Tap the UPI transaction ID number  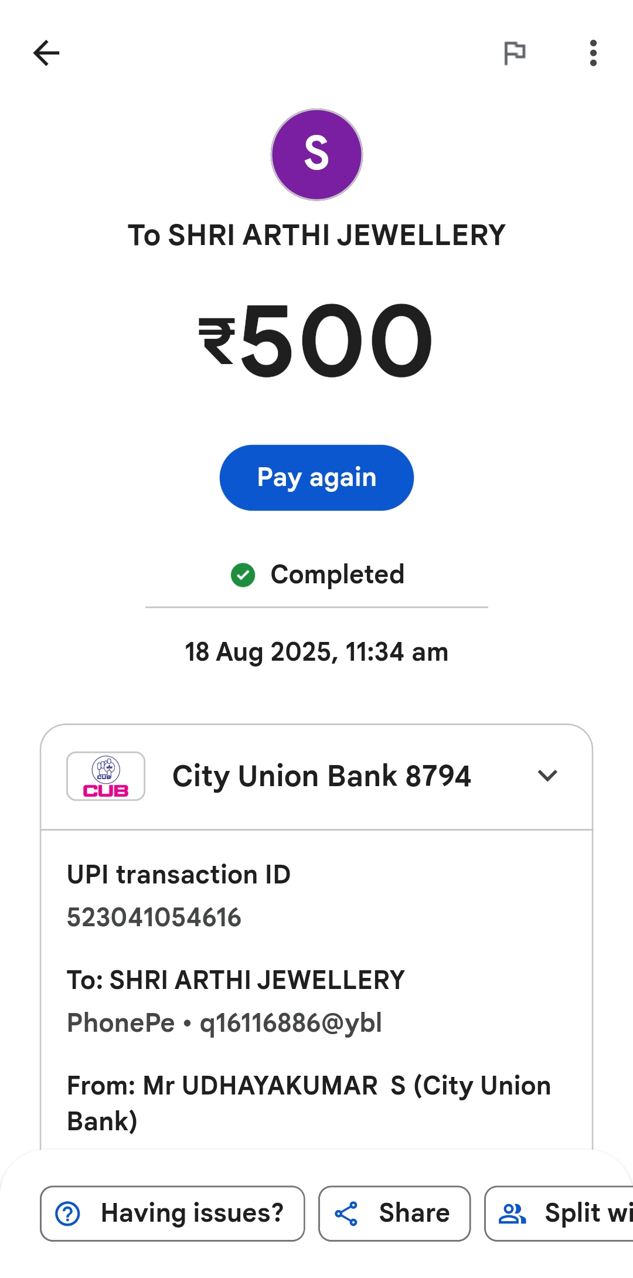click(x=154, y=917)
